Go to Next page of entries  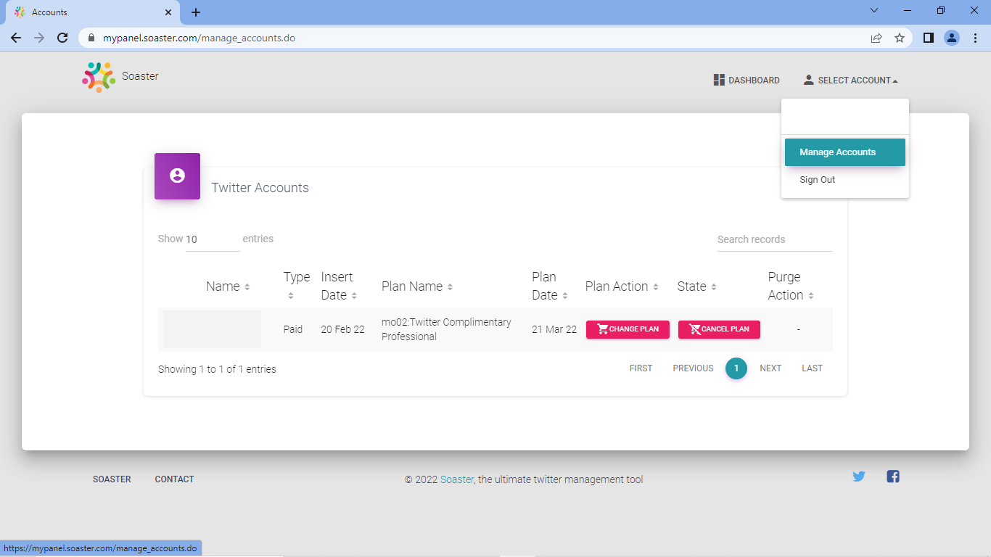770,368
